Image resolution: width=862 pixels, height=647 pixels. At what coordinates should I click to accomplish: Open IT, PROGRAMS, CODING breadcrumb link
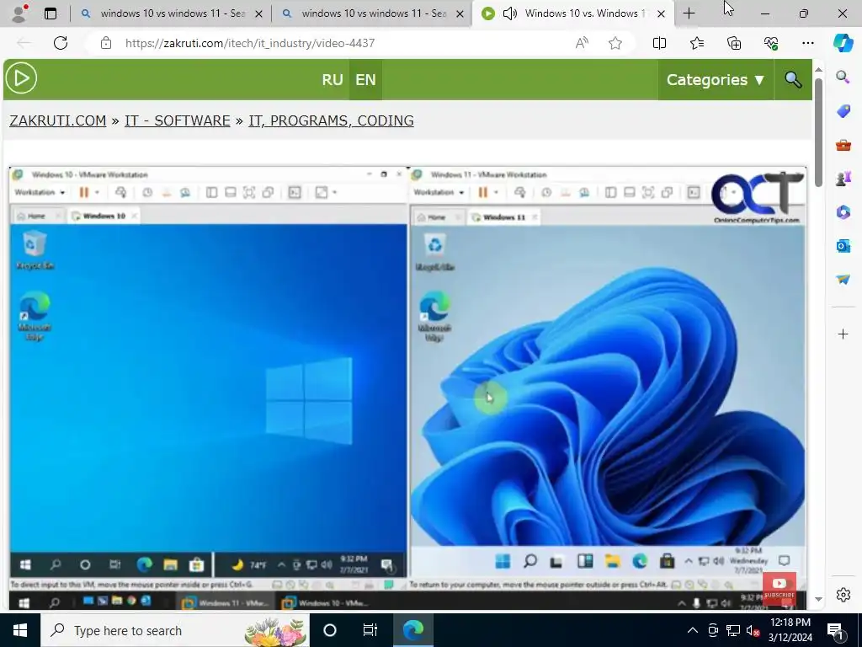pyautogui.click(x=331, y=120)
